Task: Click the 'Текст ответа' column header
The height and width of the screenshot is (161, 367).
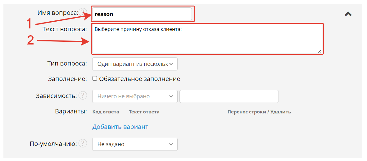Action: (144, 112)
